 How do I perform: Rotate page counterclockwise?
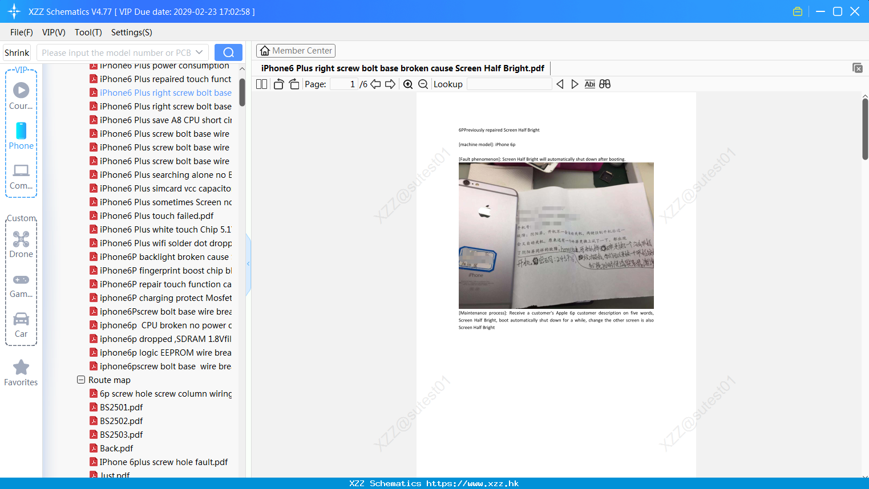point(278,84)
